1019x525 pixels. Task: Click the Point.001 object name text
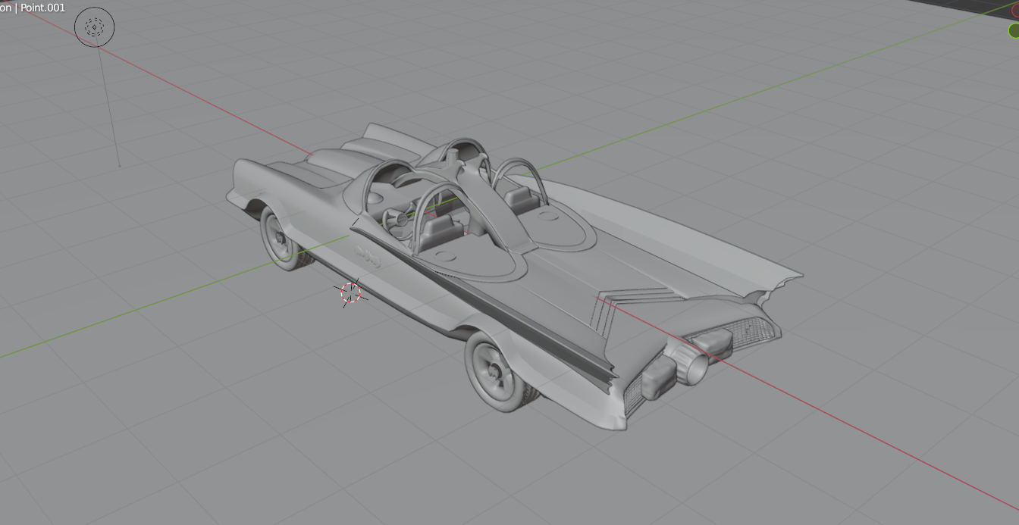pyautogui.click(x=44, y=8)
